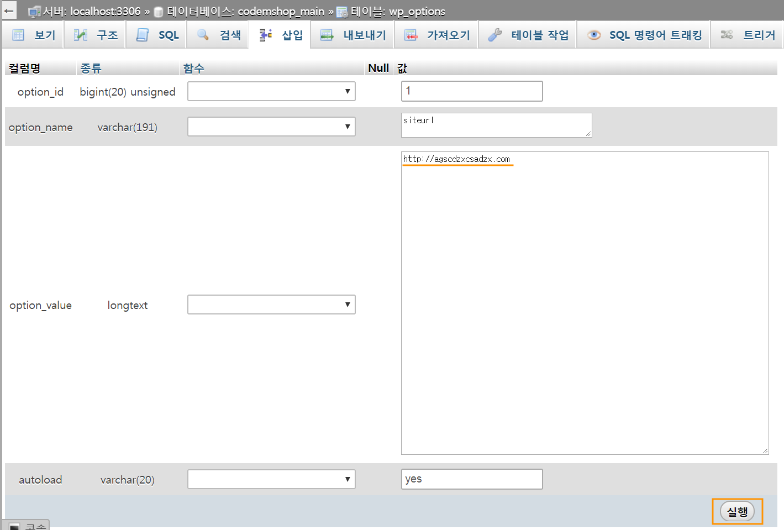Viewport: 784px width, 530px height.
Task: Click the Browse tab table icon
Action: click(x=18, y=35)
